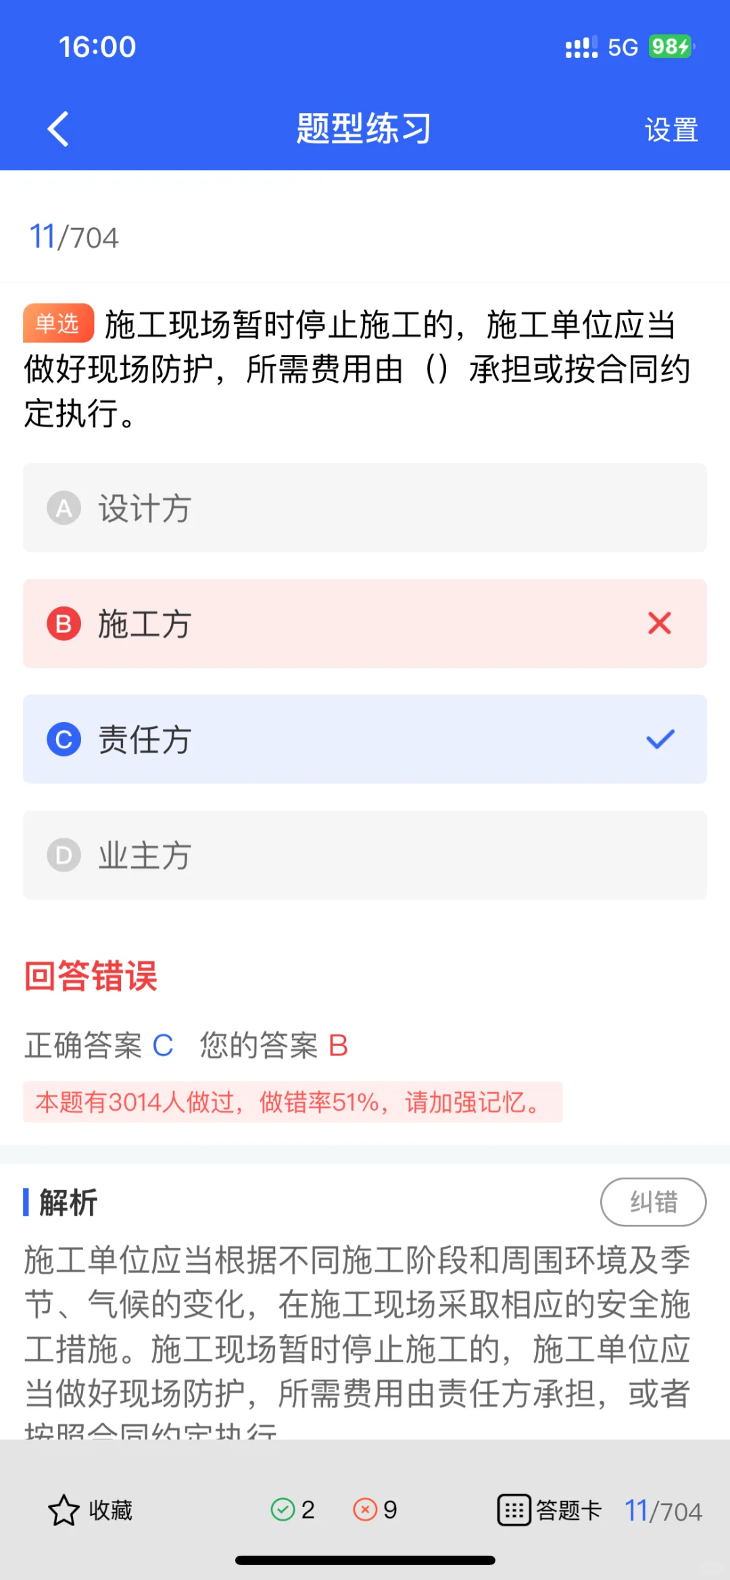730x1580 pixels.
Task: Select option B 施工方
Action: (x=365, y=623)
